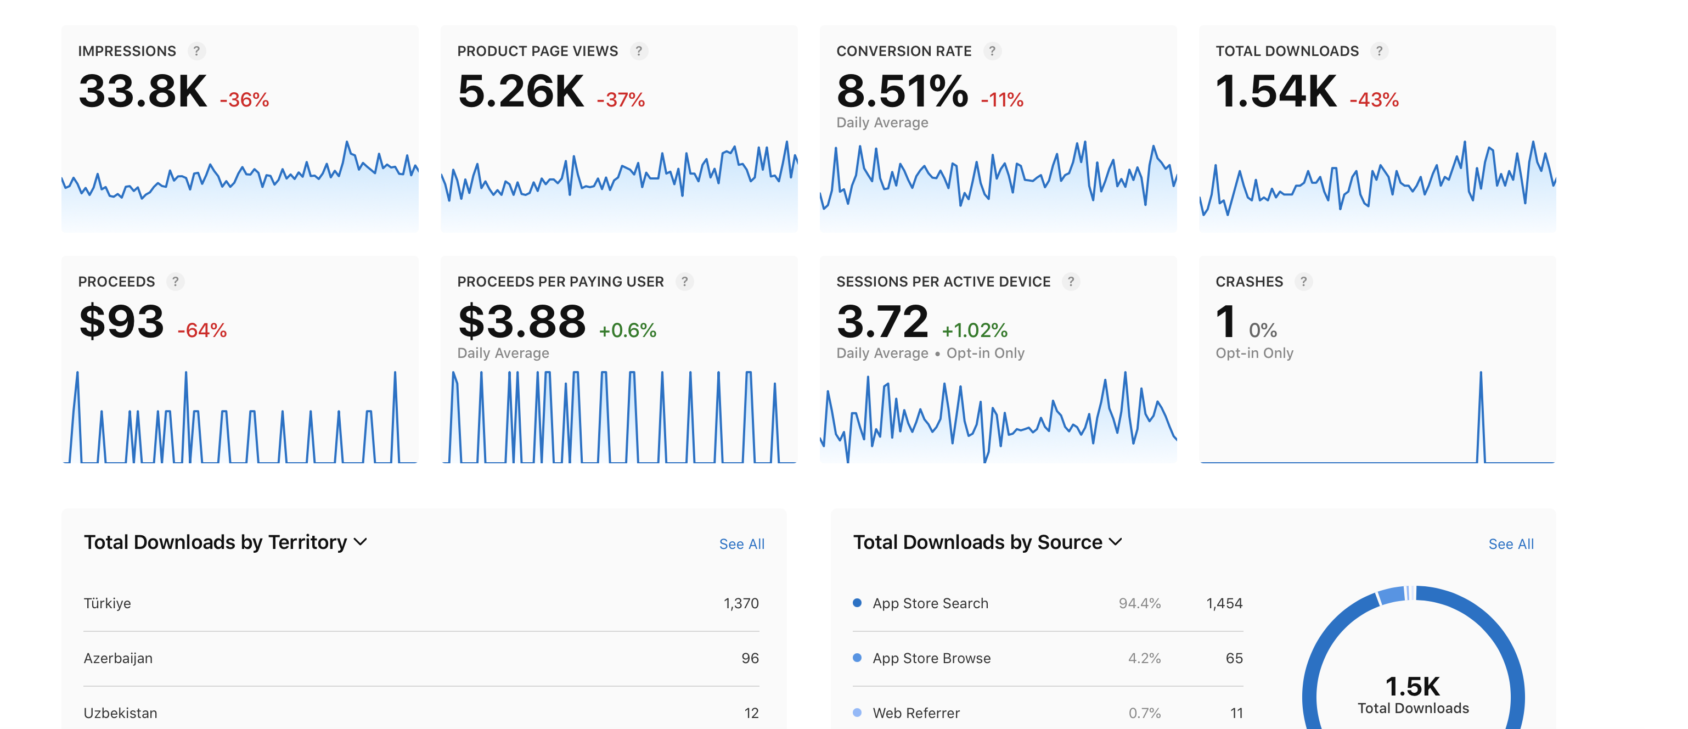Screen dimensions: 1688x729
Task: Open See All for downloads by territory
Action: [x=742, y=544]
